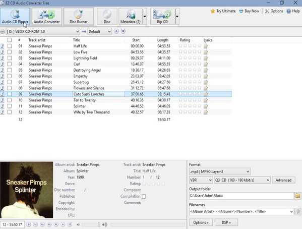Check track 04 Curl checkbox
Image resolution: width=302 pixels, height=229 pixels.
[x=10, y=64]
